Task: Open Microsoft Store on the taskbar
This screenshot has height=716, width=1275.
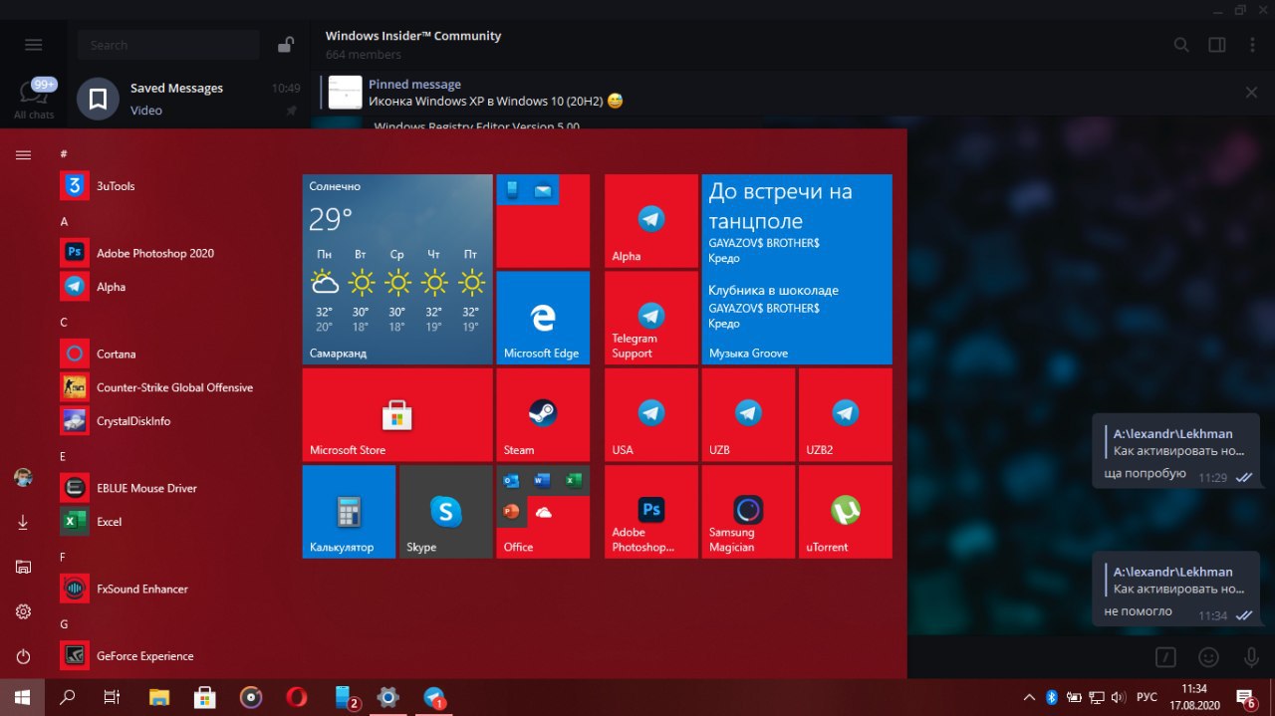Action: tap(205, 697)
